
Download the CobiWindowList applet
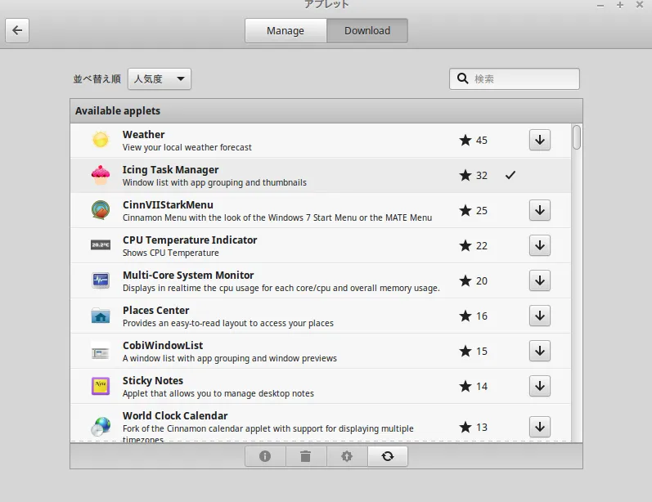tap(540, 351)
